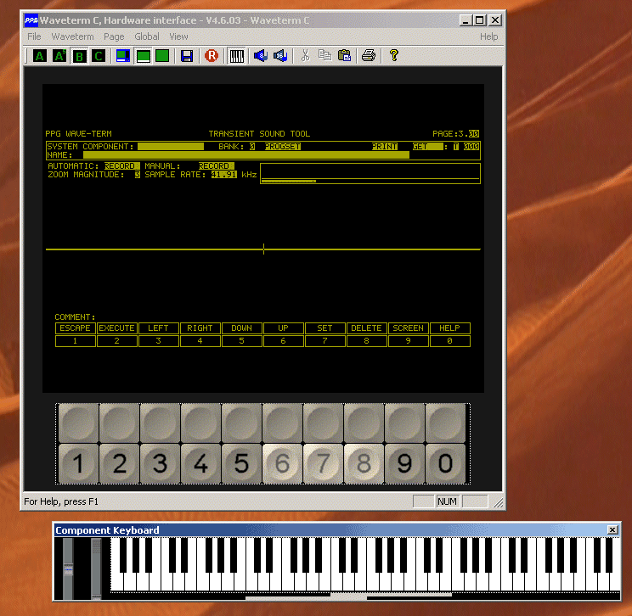This screenshot has height=616, width=632.
Task: Click the red R record icon
Action: coord(212,55)
